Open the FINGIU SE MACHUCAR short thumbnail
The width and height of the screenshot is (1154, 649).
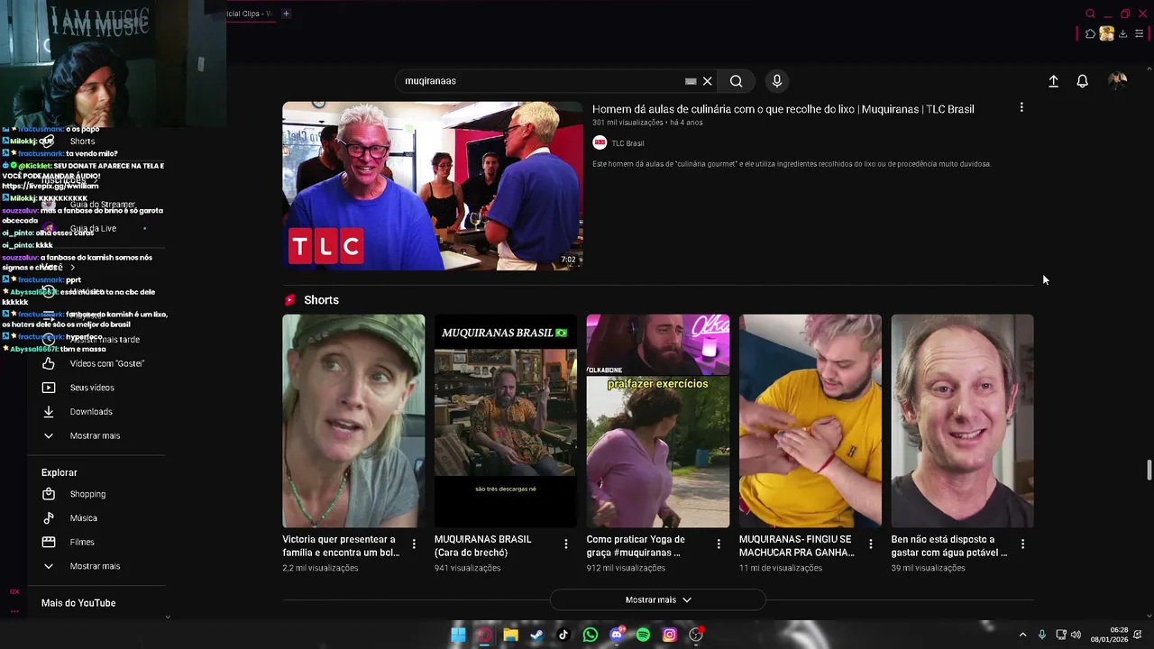[x=811, y=421]
